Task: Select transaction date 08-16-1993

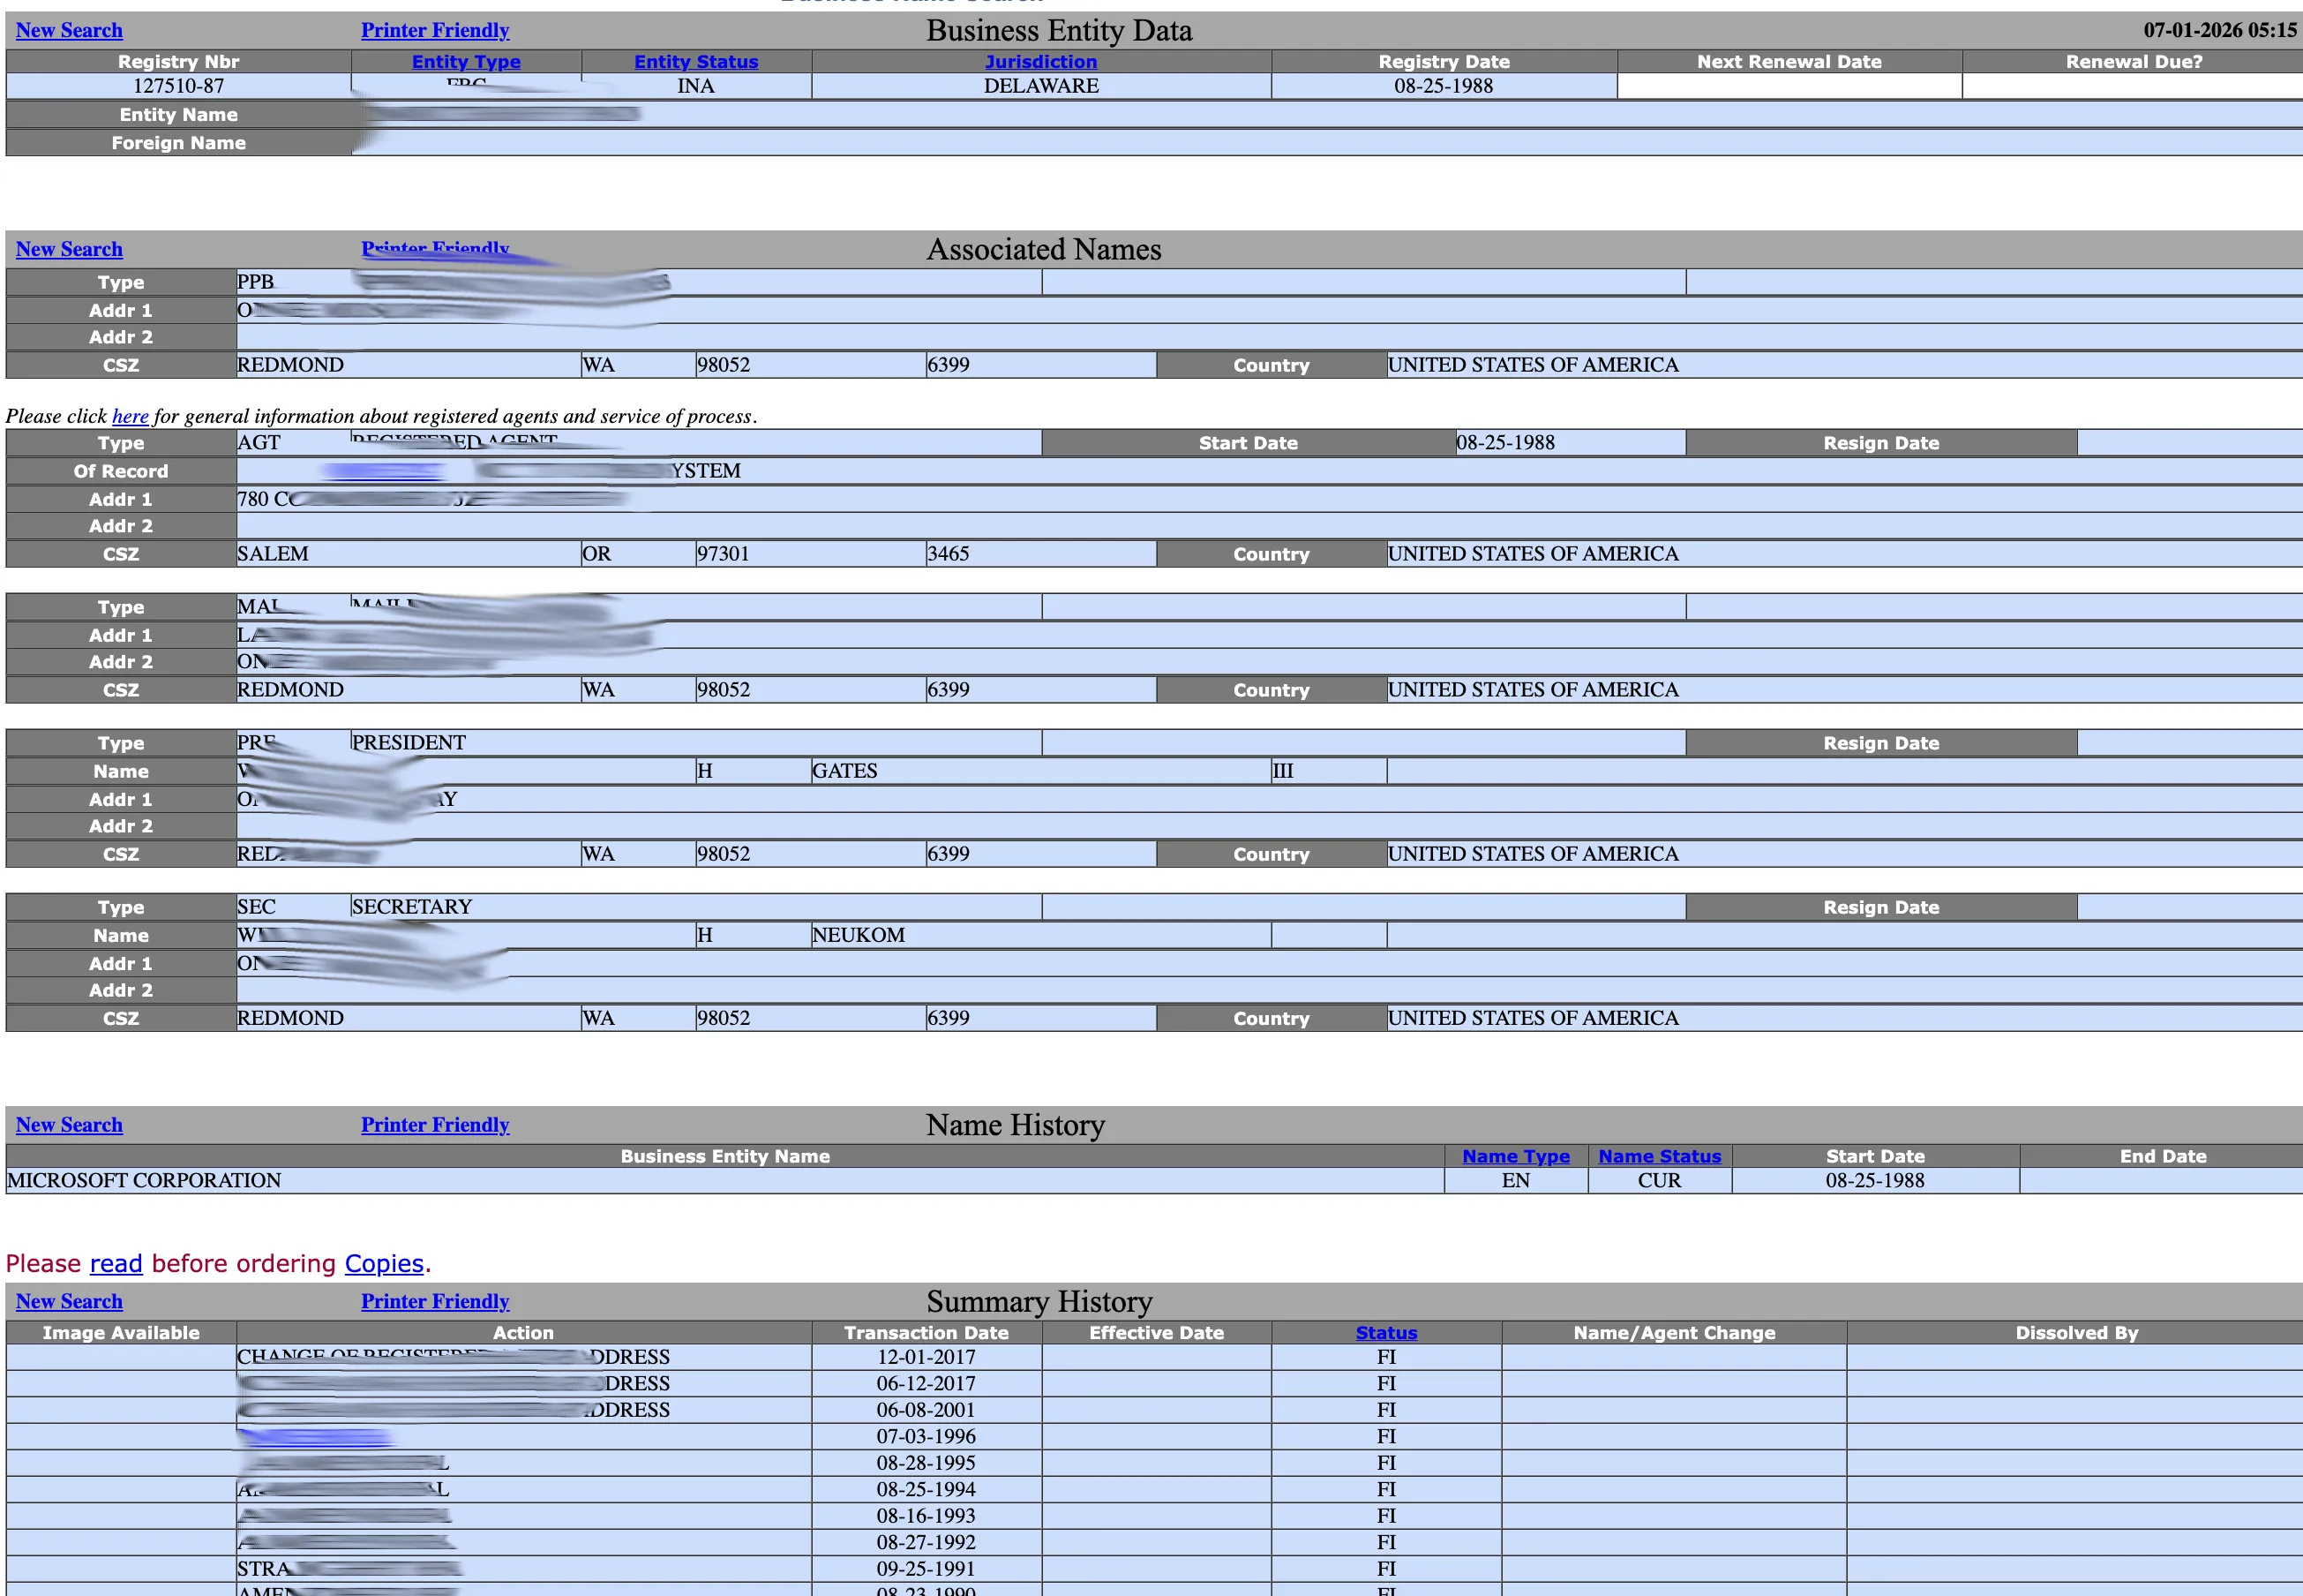Action: (x=926, y=1516)
